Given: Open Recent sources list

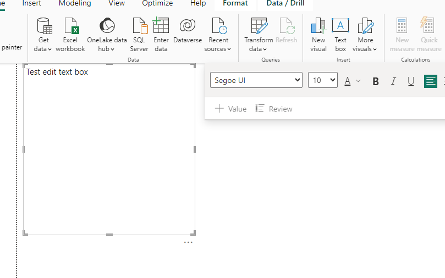Looking at the screenshot, I should click(x=218, y=35).
